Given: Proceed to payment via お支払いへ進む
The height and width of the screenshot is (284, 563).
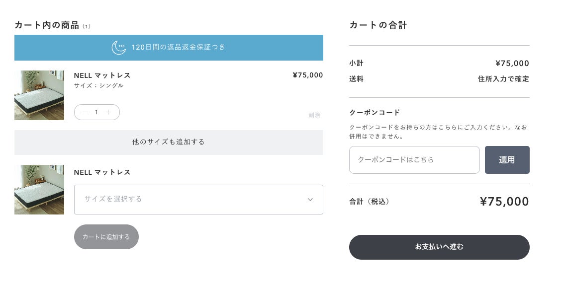Looking at the screenshot, I should [x=439, y=247].
